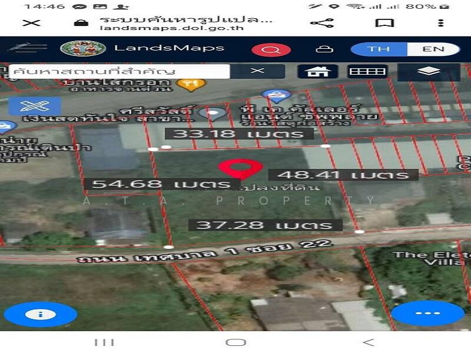Viewport: 471px width, 353px height.
Task: Type in the place search field
Action: pyautogui.click(x=119, y=71)
